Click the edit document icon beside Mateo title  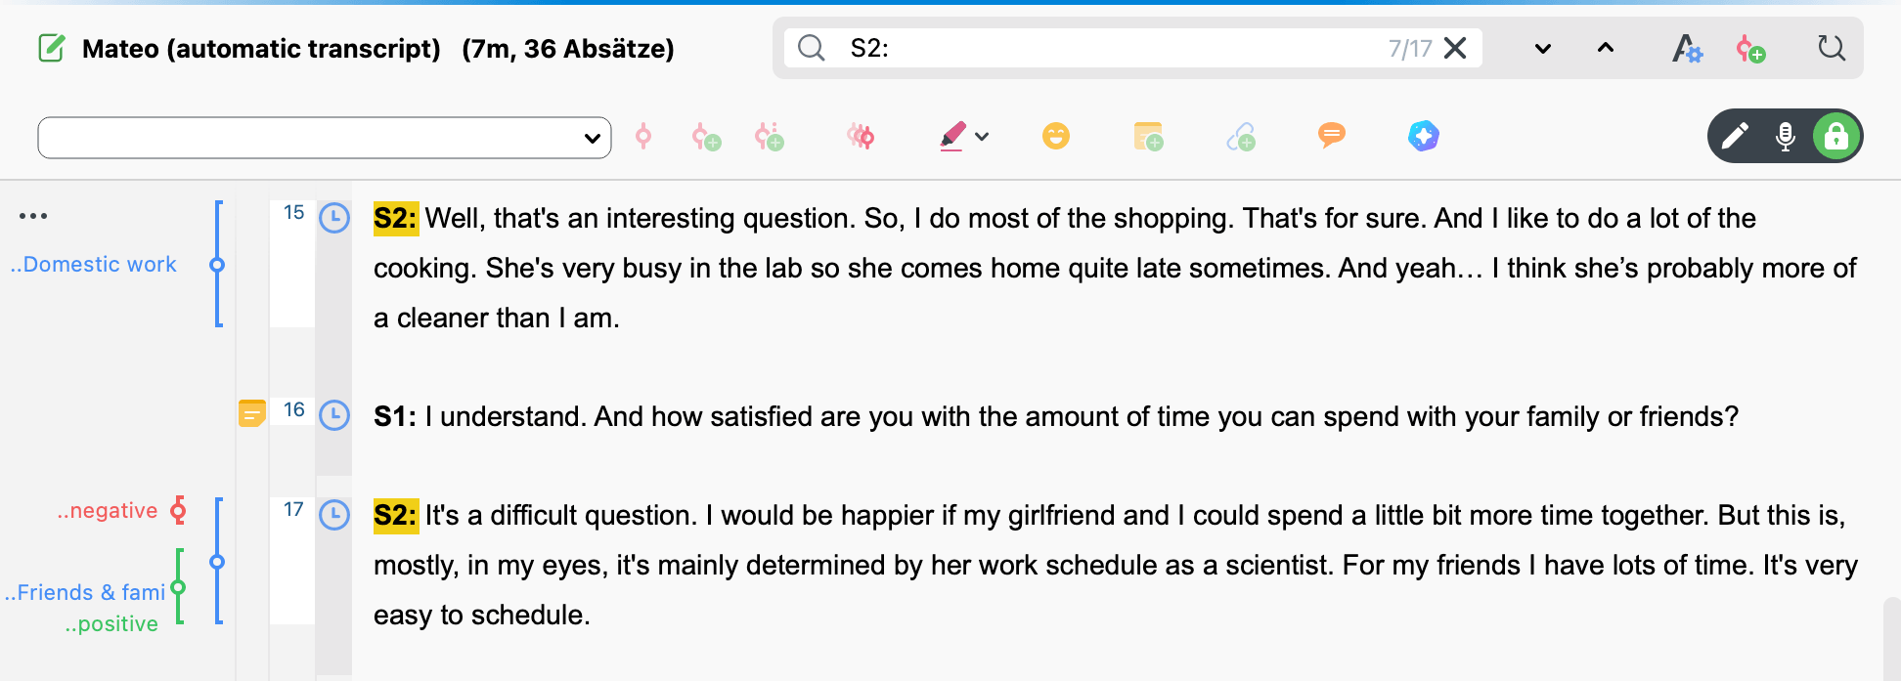pos(52,48)
